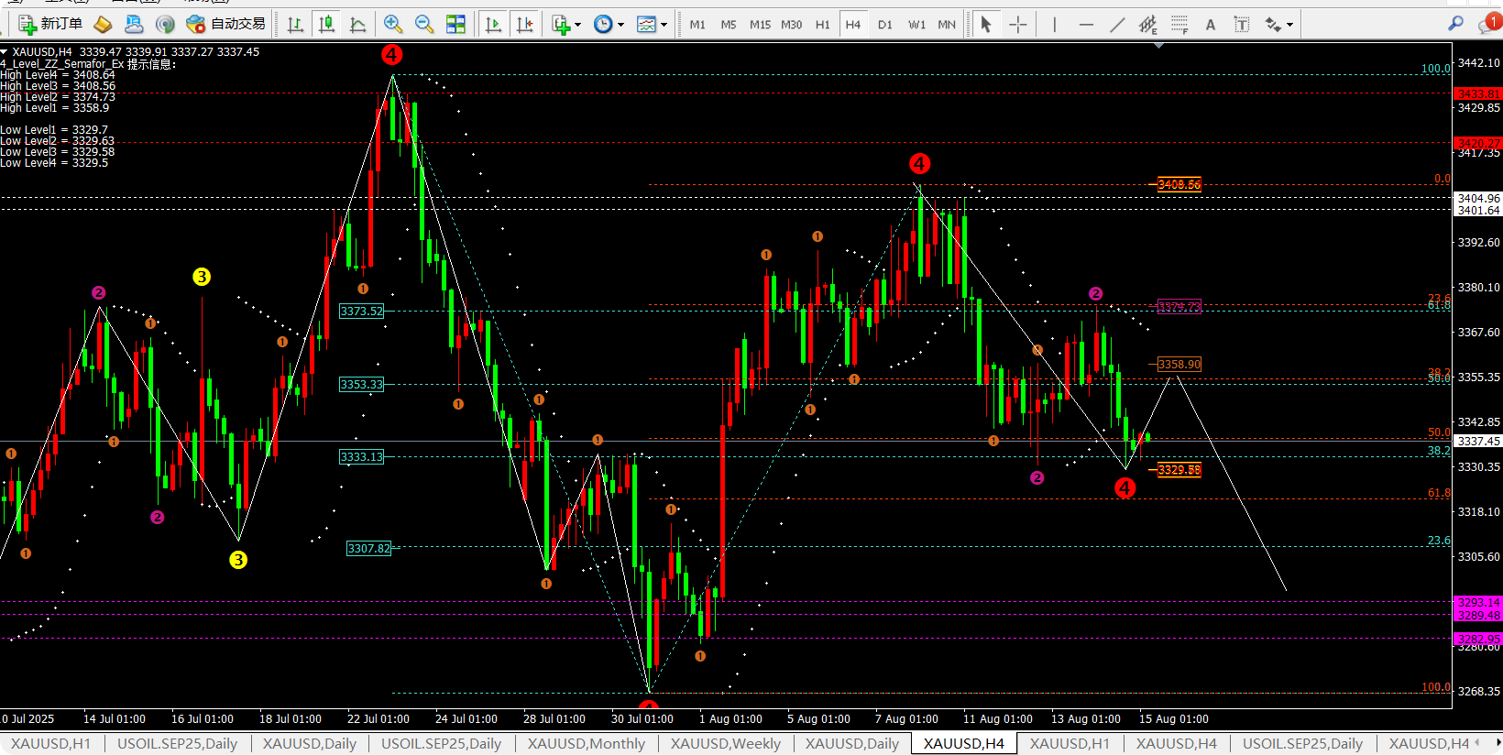Select the crosshair cursor tool
The width and height of the screenshot is (1503, 755).
[x=1018, y=25]
